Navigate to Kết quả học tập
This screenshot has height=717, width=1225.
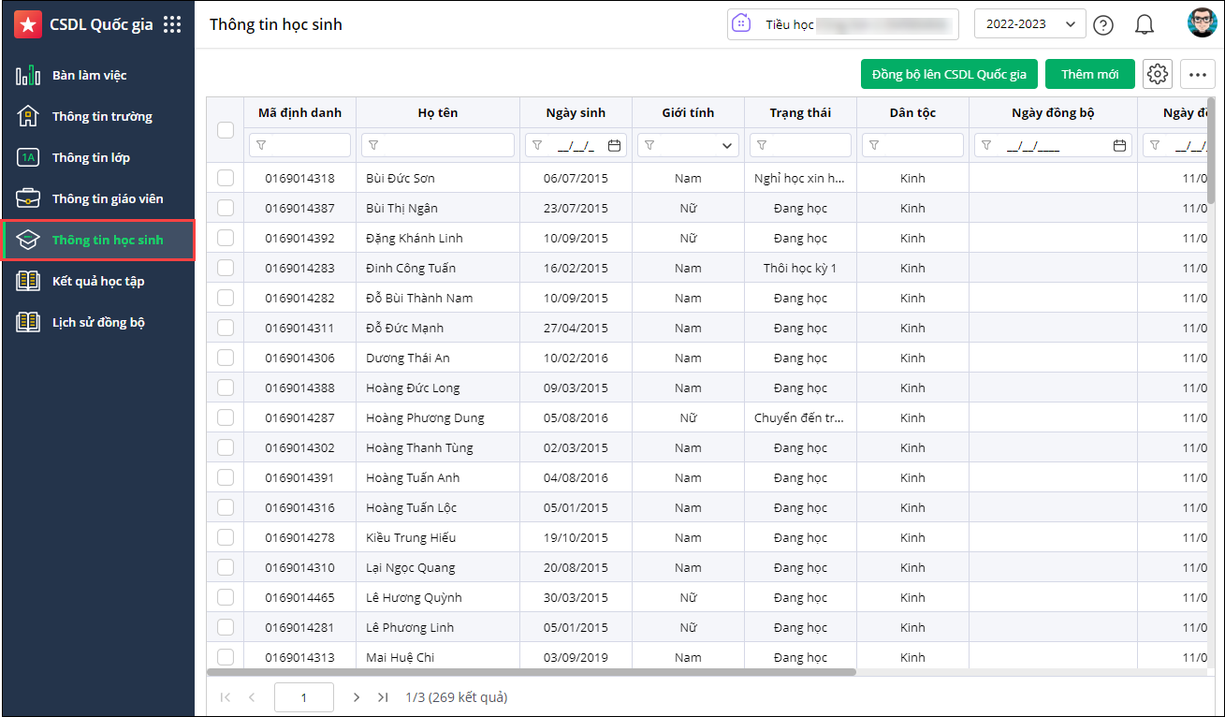point(97,281)
